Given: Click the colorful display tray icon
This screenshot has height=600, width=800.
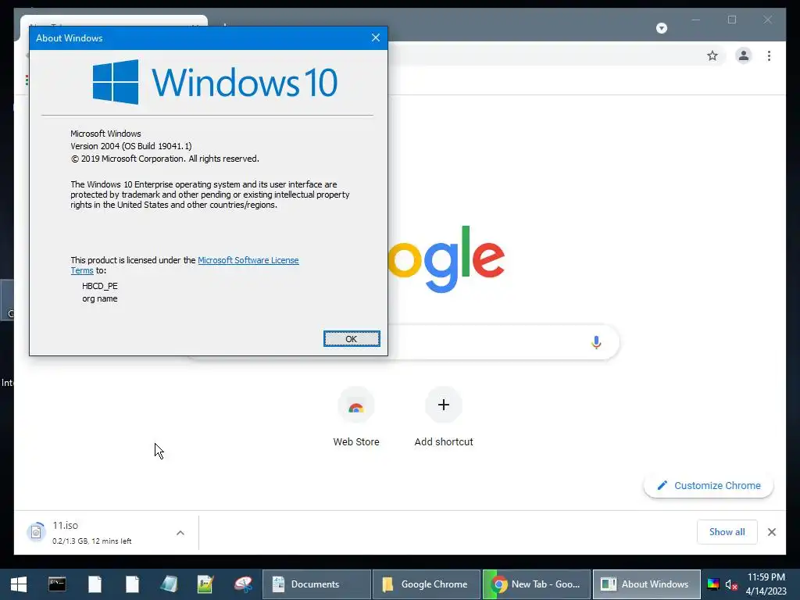Looking at the screenshot, I should point(712,584).
